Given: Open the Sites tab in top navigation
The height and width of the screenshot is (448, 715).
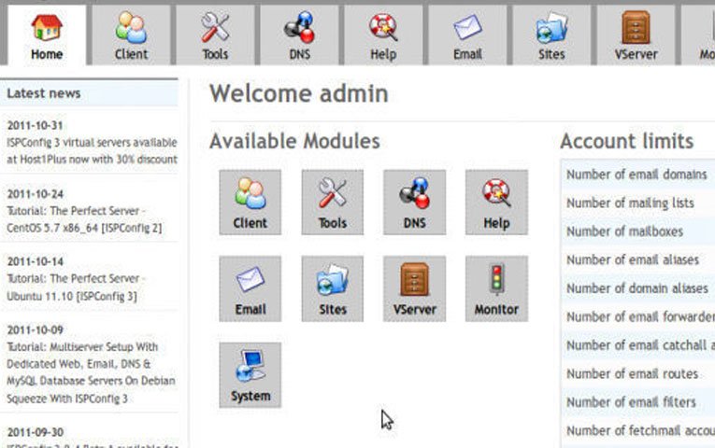Looking at the screenshot, I should click(x=551, y=35).
